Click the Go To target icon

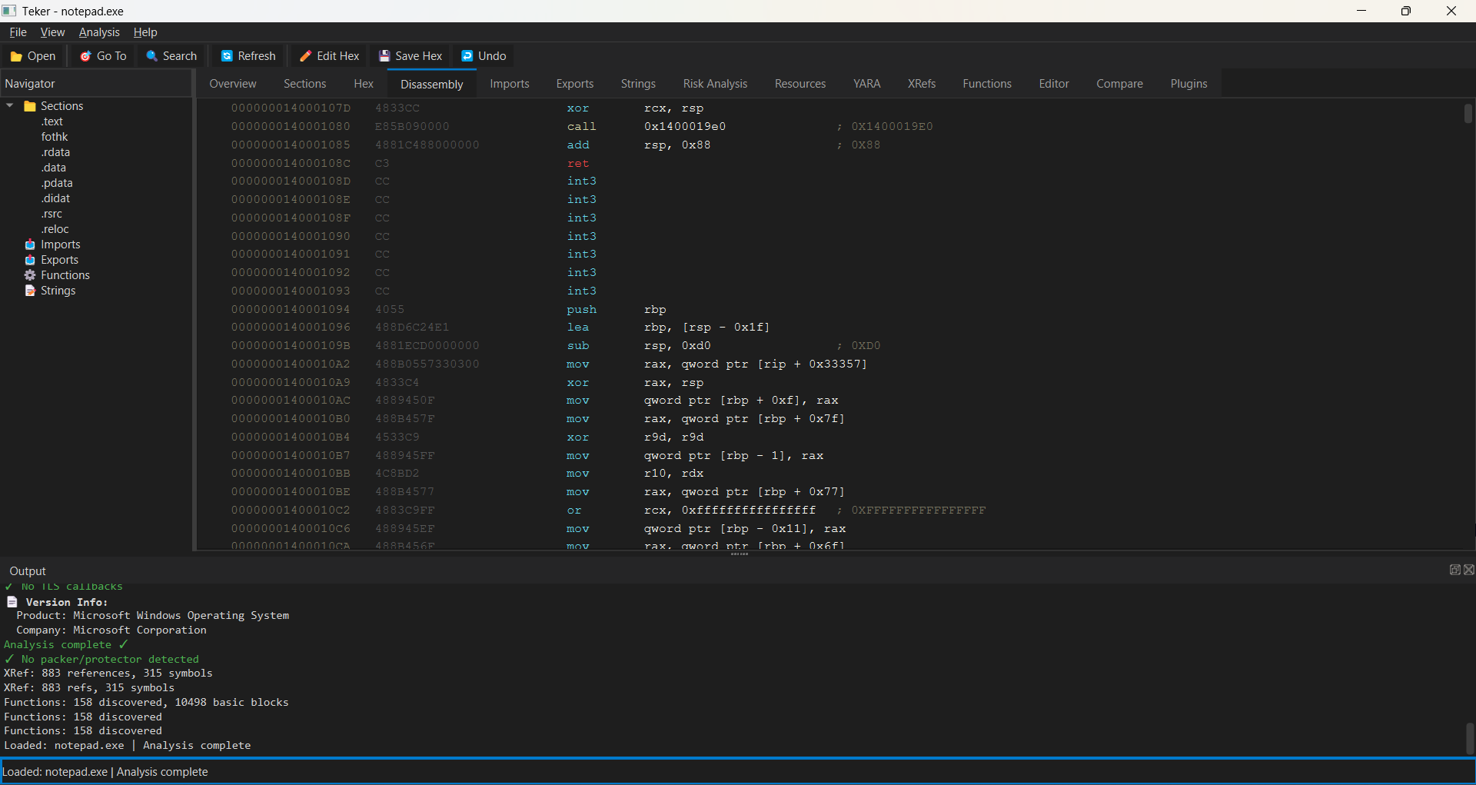pyautogui.click(x=86, y=56)
